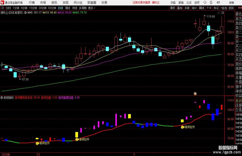
Task: Click the 榜 badge icon on chart
Action: click(195, 93)
